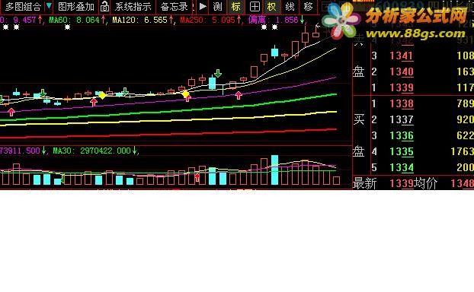The width and height of the screenshot is (474, 292).
Task: Select the 移 move tool
Action: 308,7
